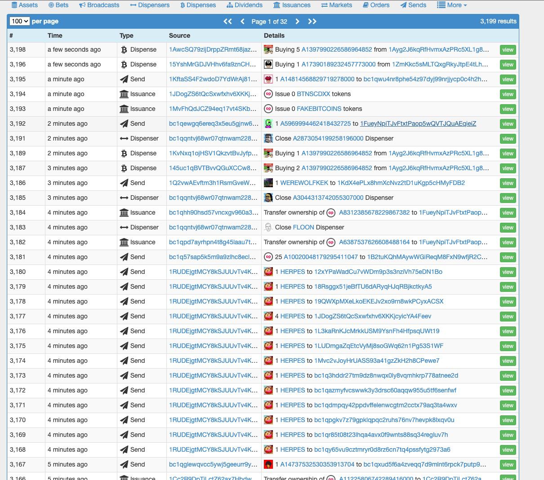This screenshot has width=544, height=480.
Task: Click the Dispenser arrows icon in row 3,191
Action: tap(124, 139)
